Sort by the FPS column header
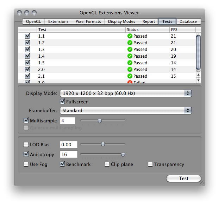Screen dimensions: 219x205 coord(182,30)
